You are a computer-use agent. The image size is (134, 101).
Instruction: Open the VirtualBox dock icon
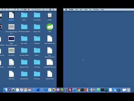66,90
